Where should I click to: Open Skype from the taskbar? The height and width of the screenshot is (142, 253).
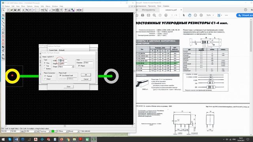tap(10, 139)
